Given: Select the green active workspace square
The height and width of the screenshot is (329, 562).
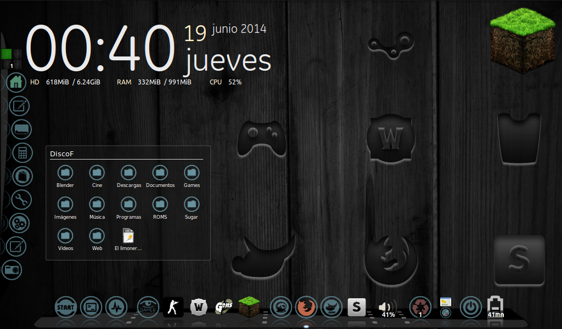Looking at the screenshot, I should 7,54.
